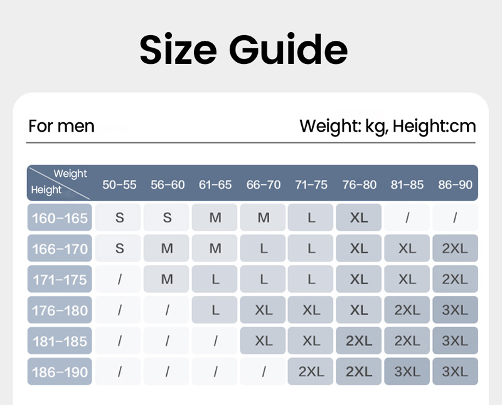Select the 160–165 height row header
Viewport: 502px width, 405px height.
60,218
